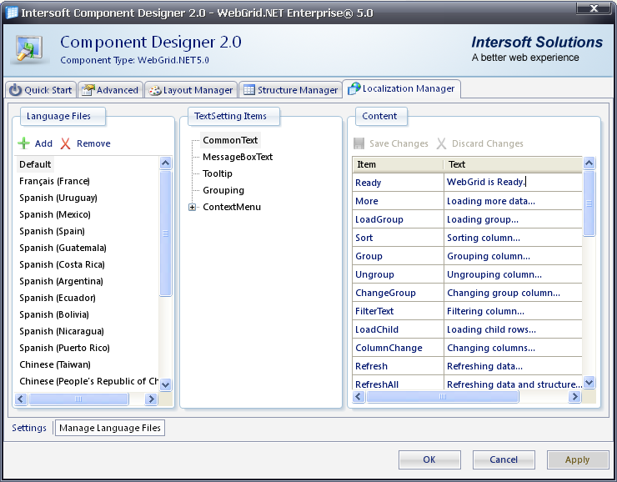The width and height of the screenshot is (617, 482).
Task: Select Spanish (Uruguay) language file
Action: [58, 198]
